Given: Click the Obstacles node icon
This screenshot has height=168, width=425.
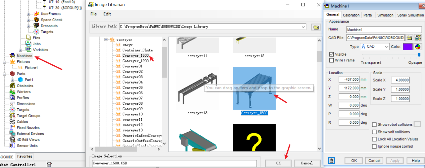Looking at the screenshot, I should pyautogui.click(x=12, y=86).
